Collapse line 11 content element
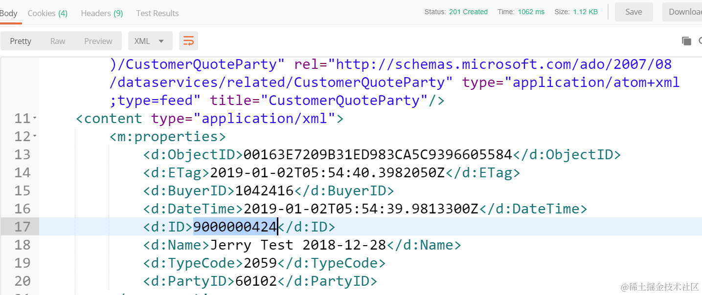Viewport: 702px width, 295px height. 35,119
